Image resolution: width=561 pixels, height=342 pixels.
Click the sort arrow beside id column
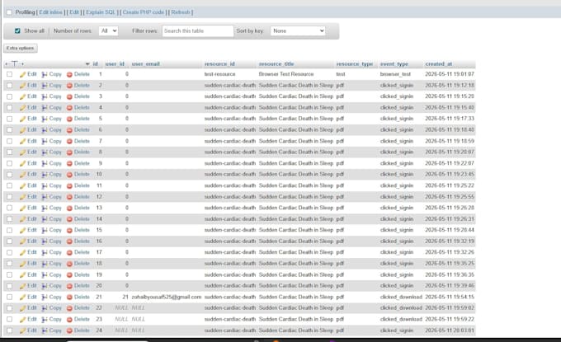(87, 64)
